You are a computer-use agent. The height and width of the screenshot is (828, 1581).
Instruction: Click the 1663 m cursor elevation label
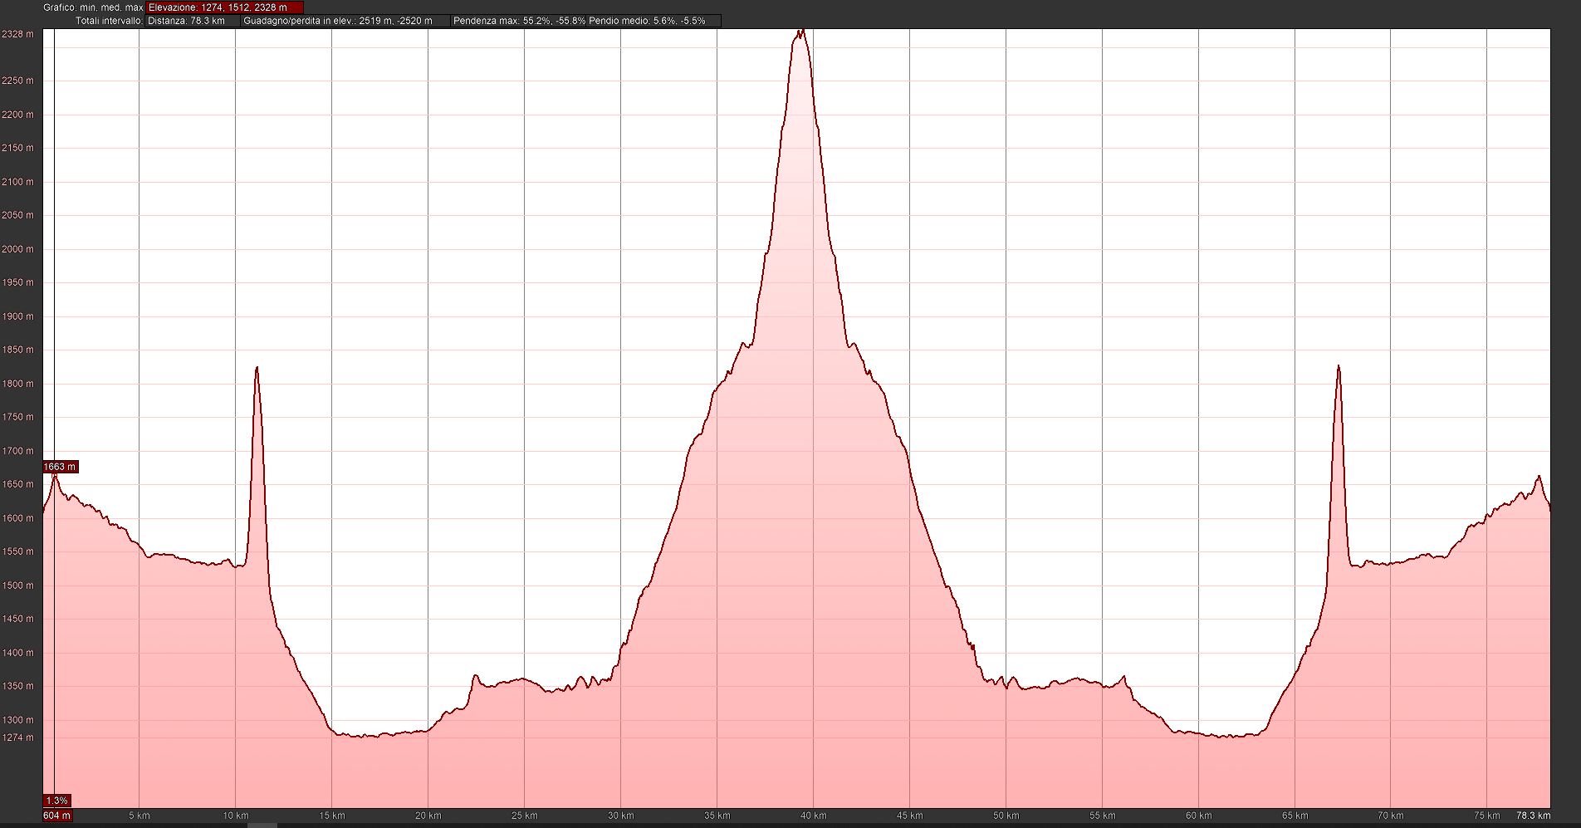[60, 467]
